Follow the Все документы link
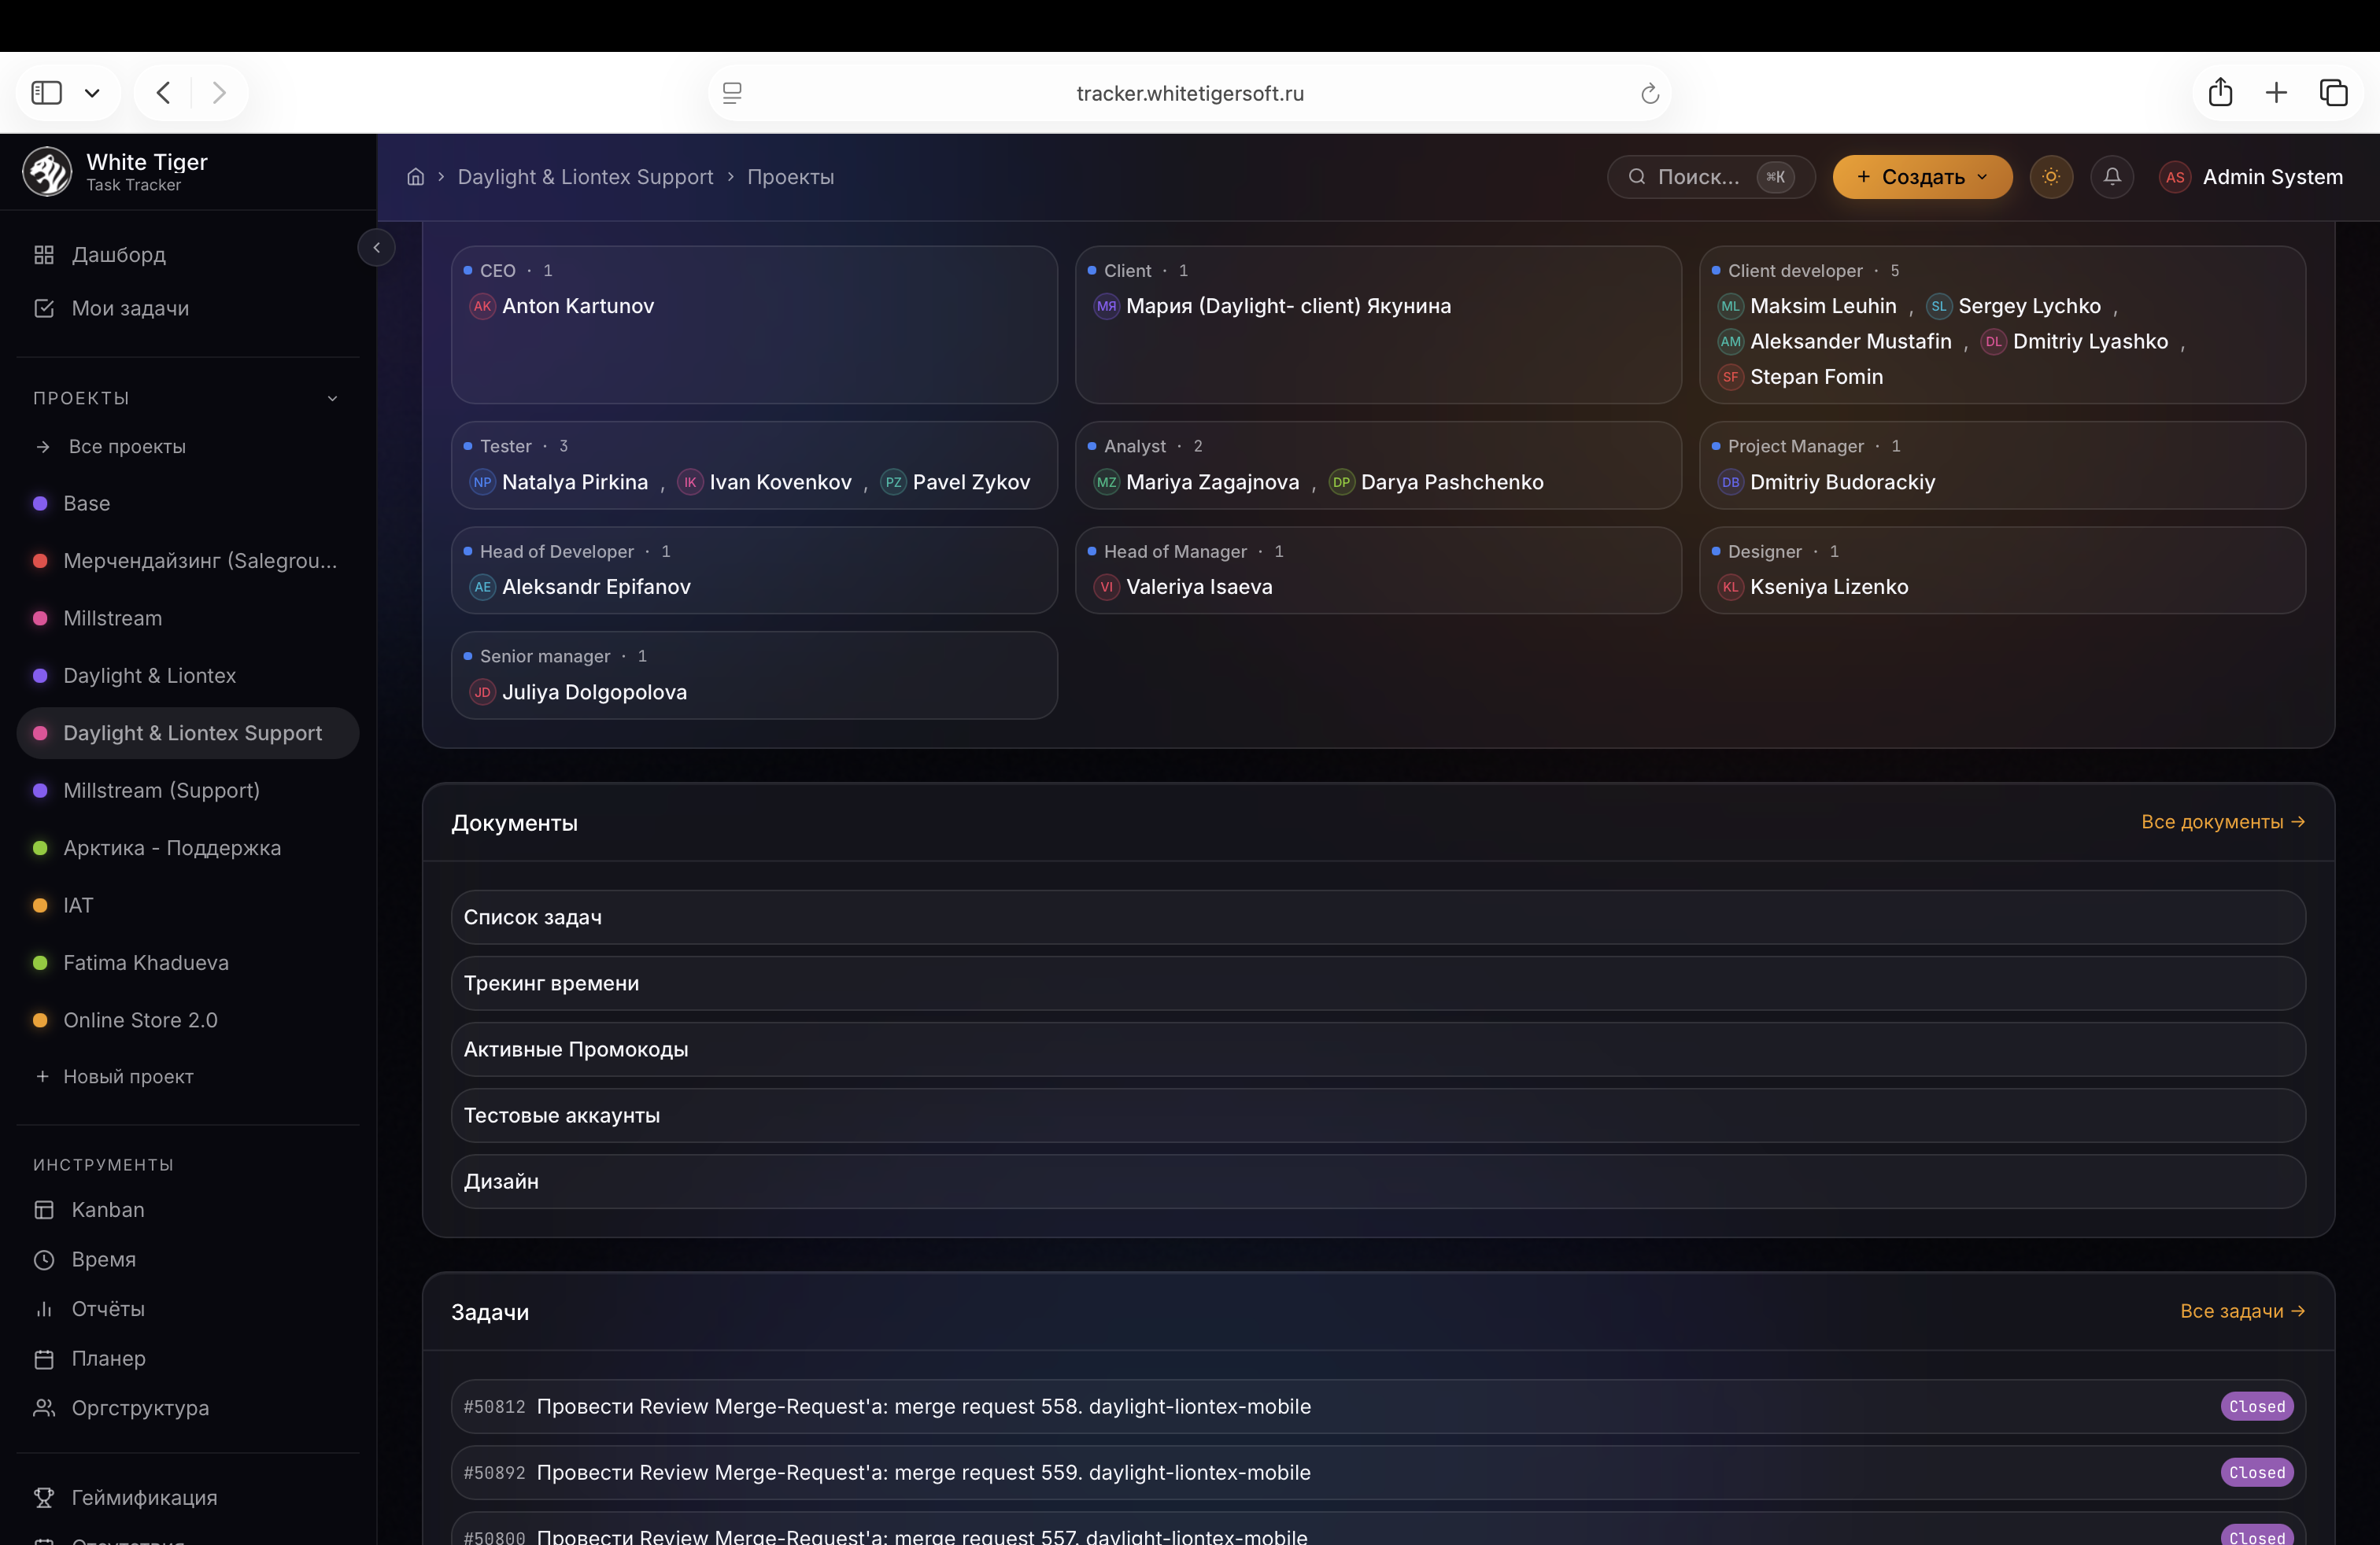Viewport: 2380px width, 1545px height. pyautogui.click(x=2223, y=821)
